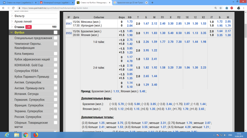
Task: Open Россия. Суперкубок league
Action: [x=28, y=117]
